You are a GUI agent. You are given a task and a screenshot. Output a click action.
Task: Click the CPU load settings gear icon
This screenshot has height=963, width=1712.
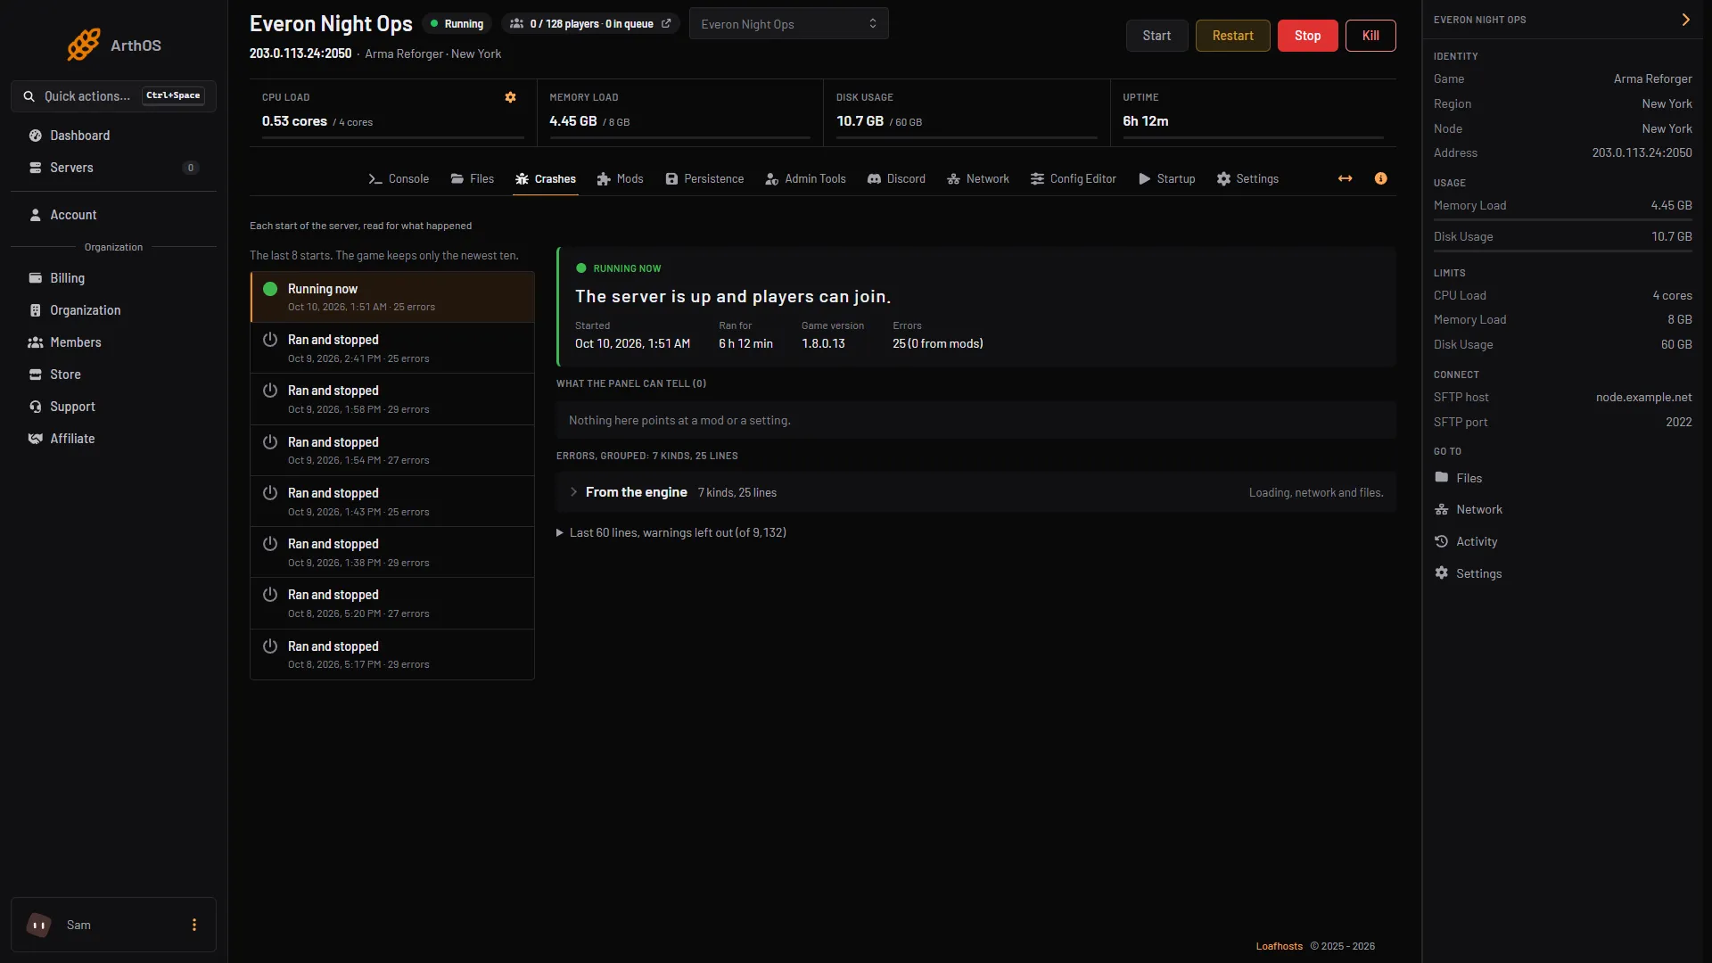point(510,97)
